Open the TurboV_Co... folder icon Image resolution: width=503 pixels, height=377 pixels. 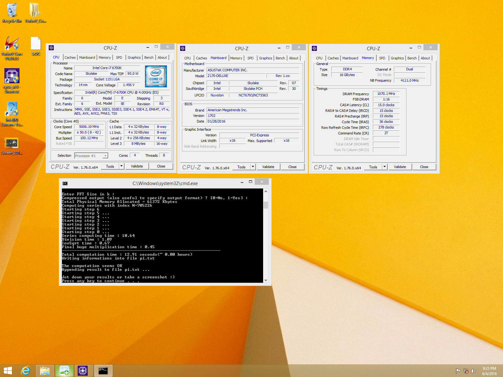(35, 13)
